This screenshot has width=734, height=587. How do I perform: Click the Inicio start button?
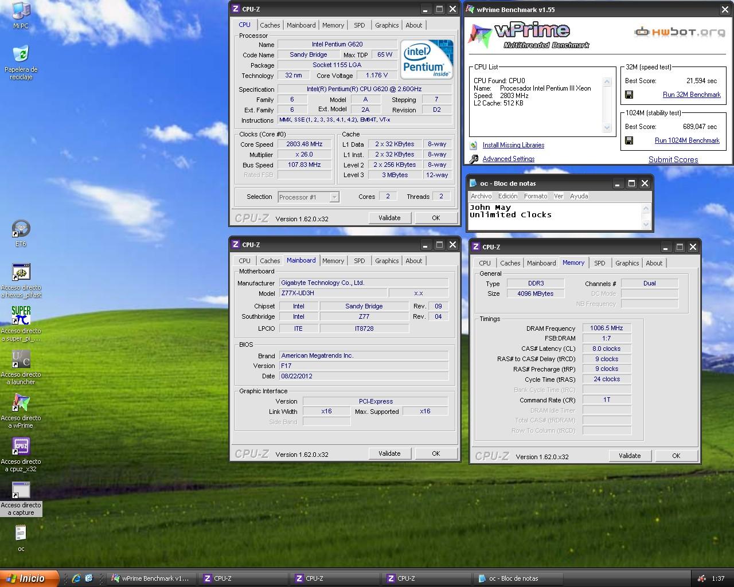click(x=29, y=578)
